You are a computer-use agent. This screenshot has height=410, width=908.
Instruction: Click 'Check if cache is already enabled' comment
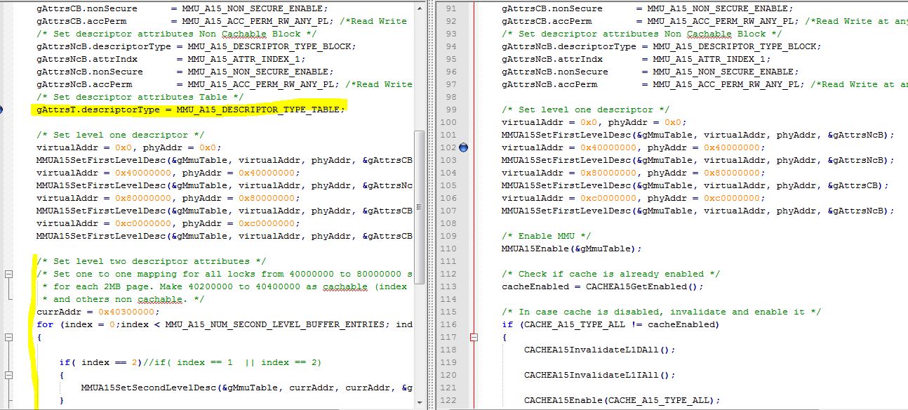click(610, 274)
